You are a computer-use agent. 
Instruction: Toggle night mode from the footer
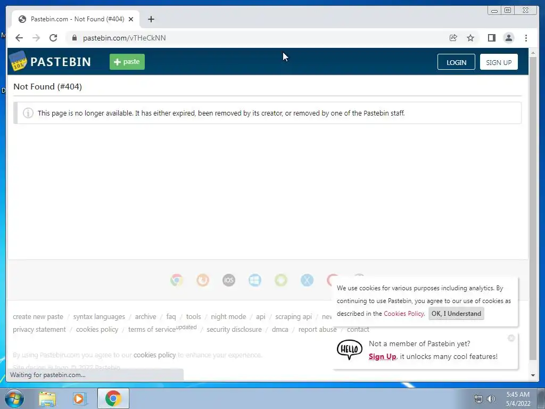click(x=228, y=317)
